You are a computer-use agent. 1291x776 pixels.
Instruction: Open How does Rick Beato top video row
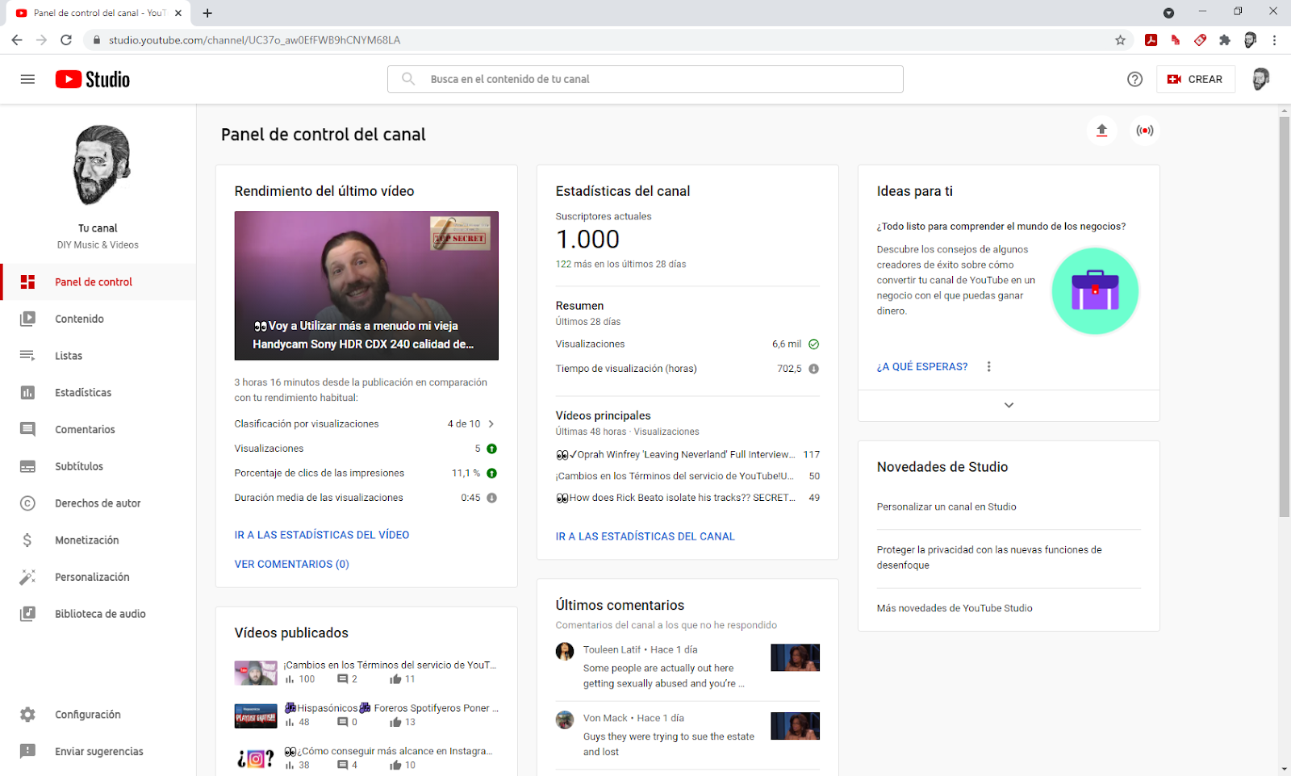click(687, 498)
